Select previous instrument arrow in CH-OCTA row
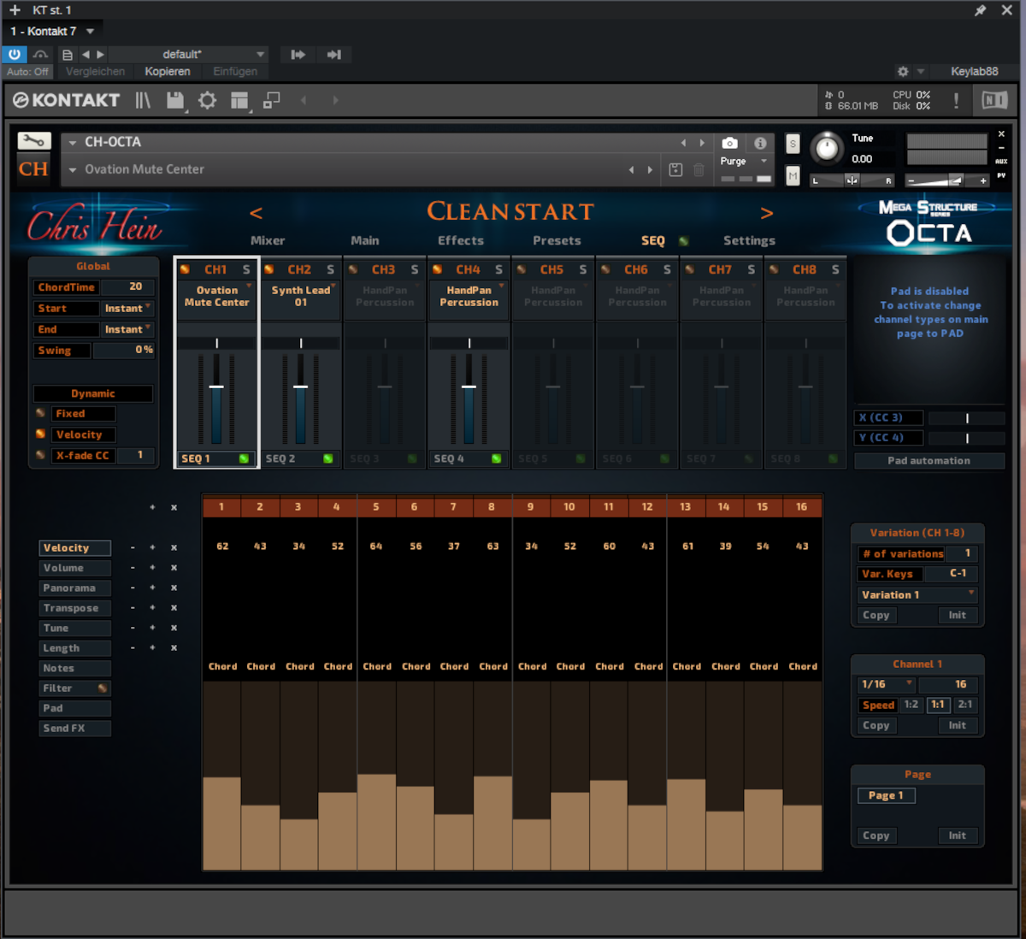1026x939 pixels. [x=683, y=143]
